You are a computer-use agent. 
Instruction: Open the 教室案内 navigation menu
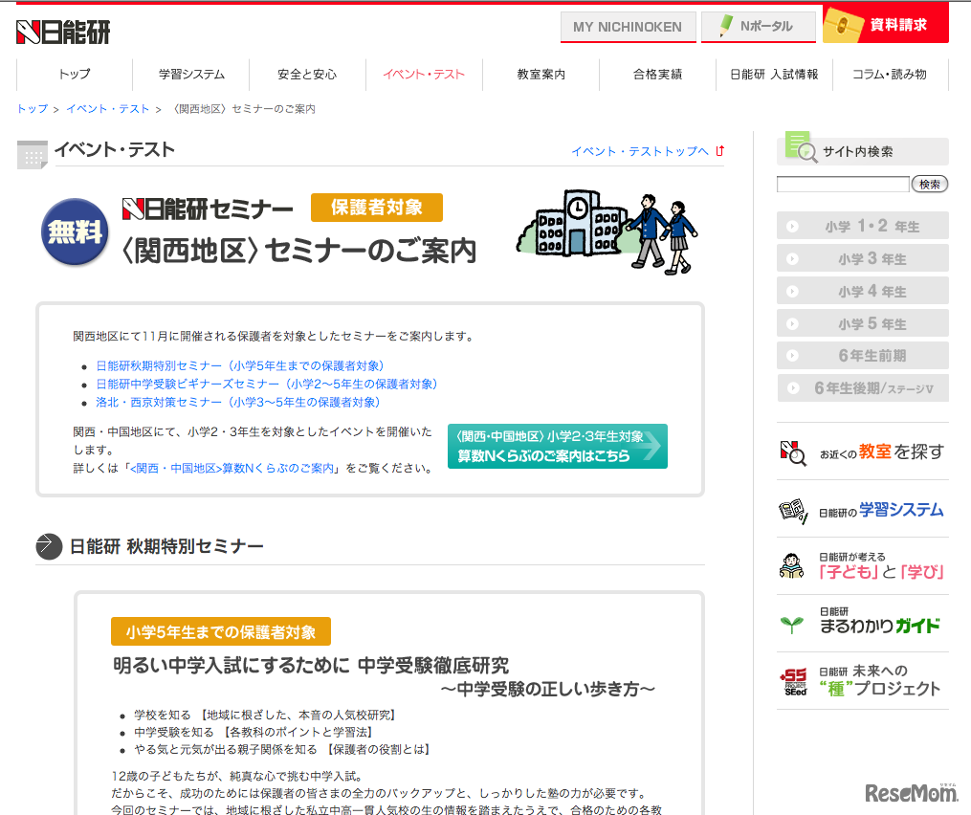tap(541, 75)
